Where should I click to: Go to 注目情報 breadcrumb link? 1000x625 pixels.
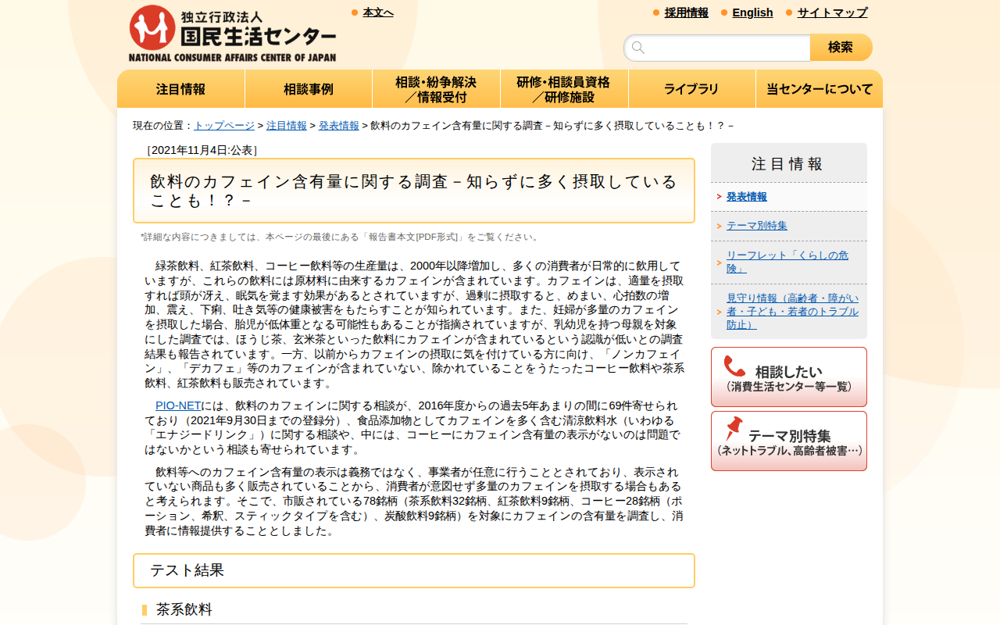[287, 126]
